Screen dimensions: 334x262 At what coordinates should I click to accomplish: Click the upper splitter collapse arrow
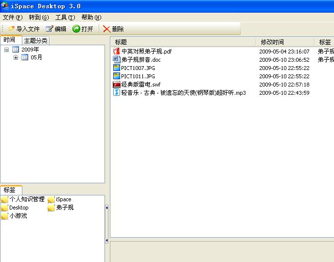click(x=107, y=208)
